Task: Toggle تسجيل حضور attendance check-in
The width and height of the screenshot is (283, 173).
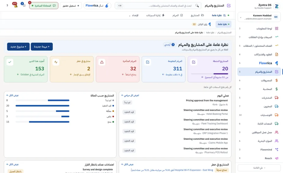Action: coord(71,6)
